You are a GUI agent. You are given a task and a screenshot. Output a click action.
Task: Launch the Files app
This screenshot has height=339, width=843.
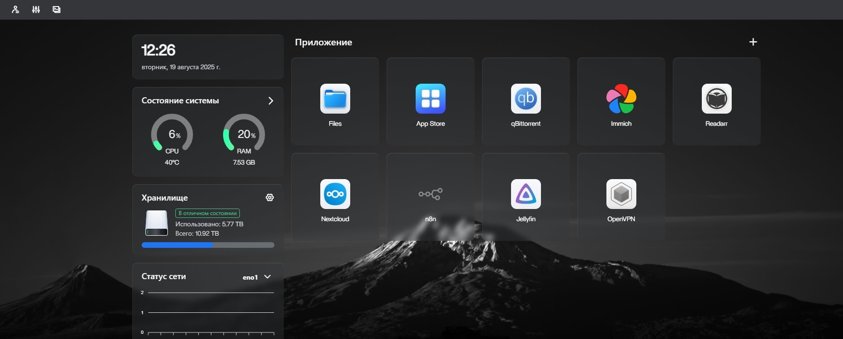(x=335, y=101)
